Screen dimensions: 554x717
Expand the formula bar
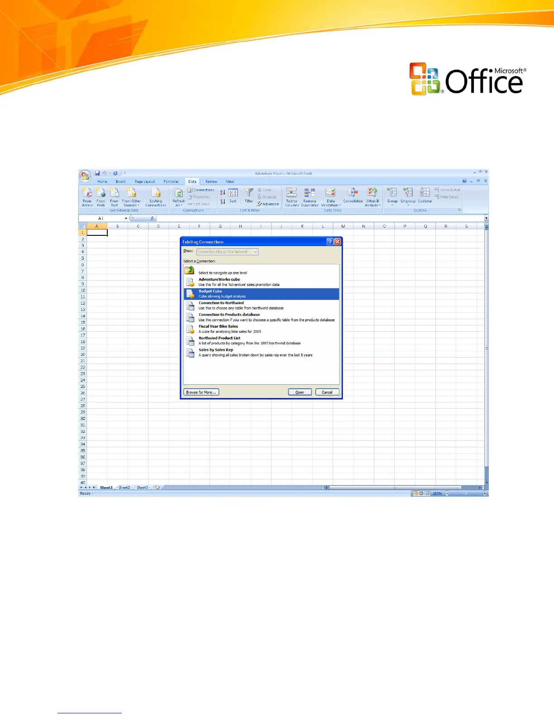(x=486, y=218)
